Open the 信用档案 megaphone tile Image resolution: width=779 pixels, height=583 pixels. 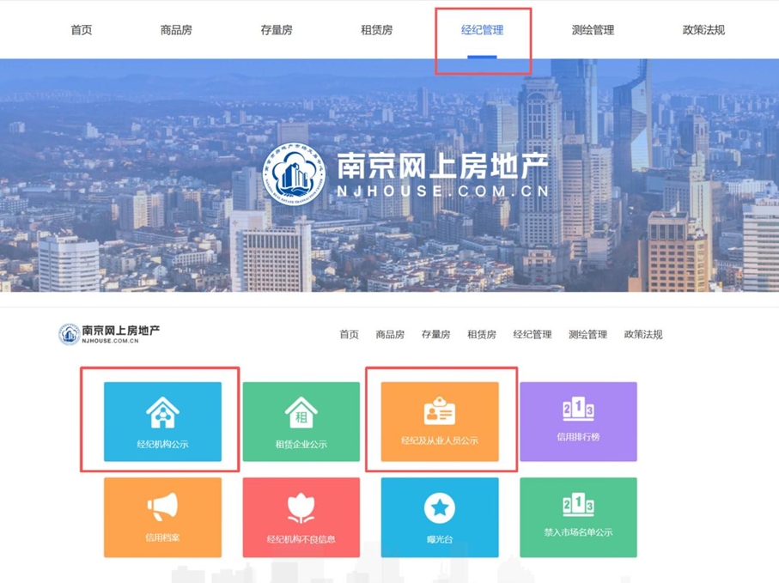[x=162, y=518]
